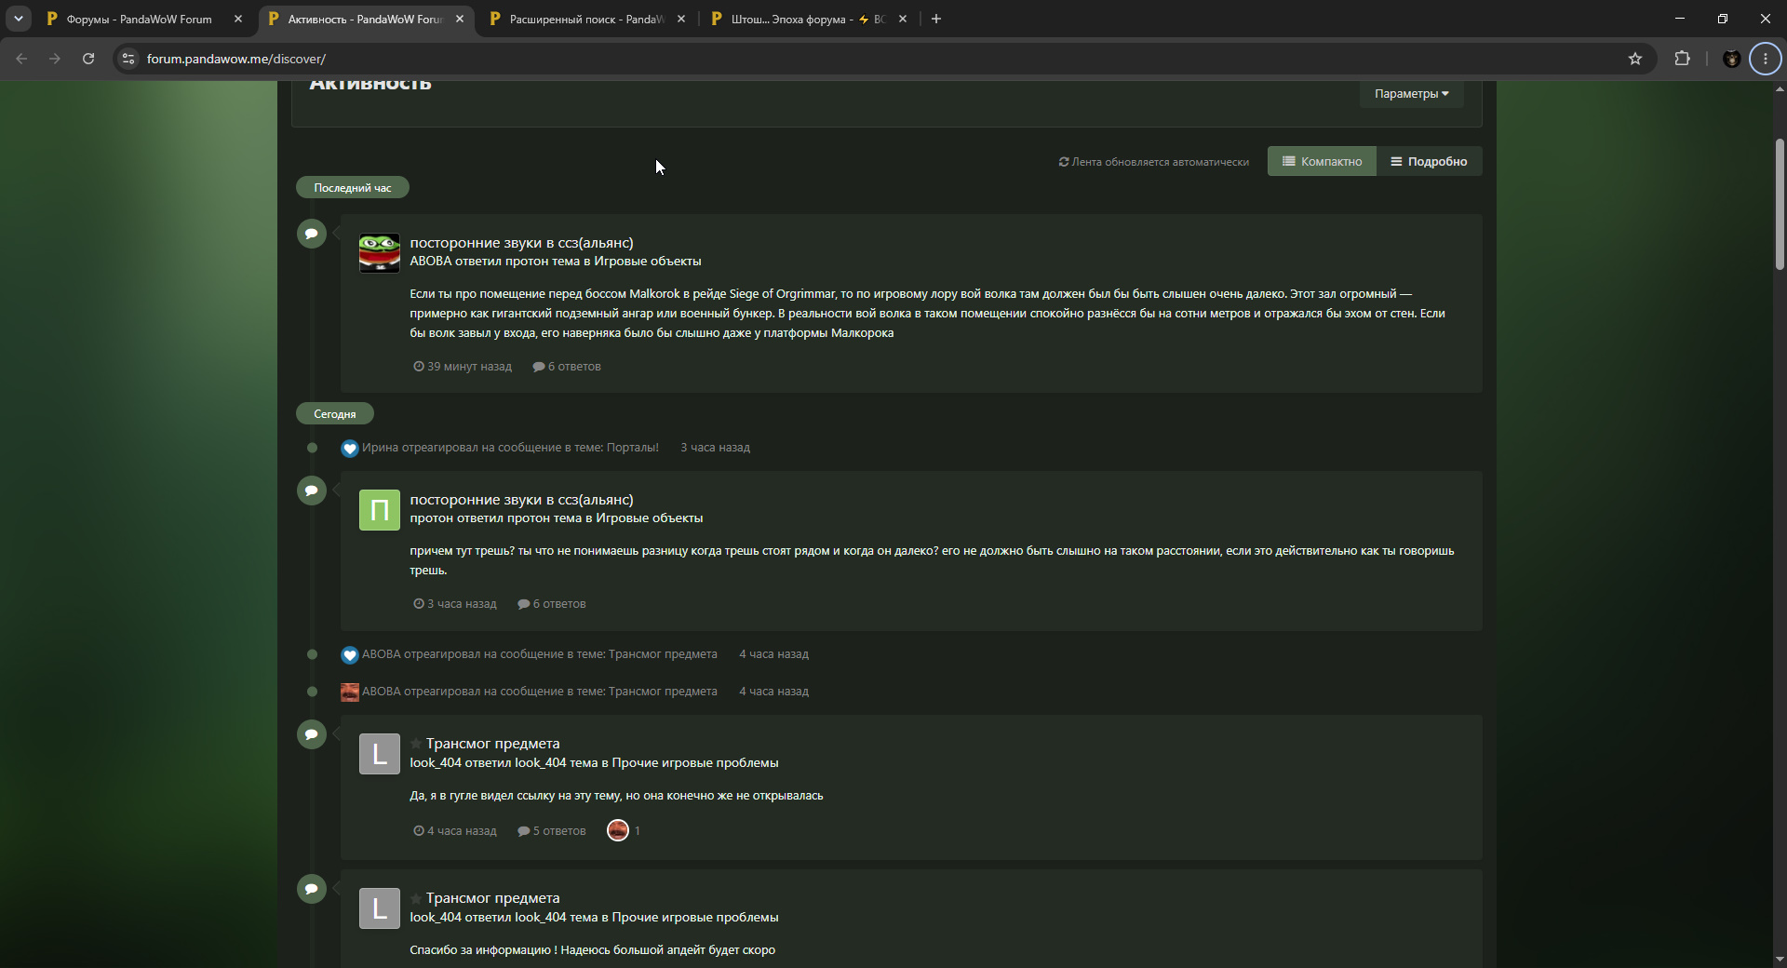Viewport: 1787px width, 968px height.
Task: Click star icon beside first Трансмог предмета
Action: point(416,744)
